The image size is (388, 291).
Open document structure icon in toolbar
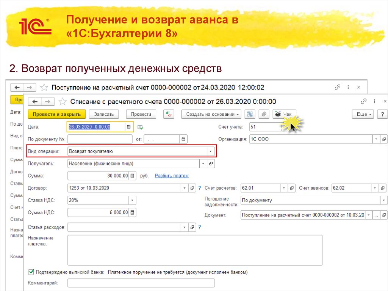[x=250, y=114]
